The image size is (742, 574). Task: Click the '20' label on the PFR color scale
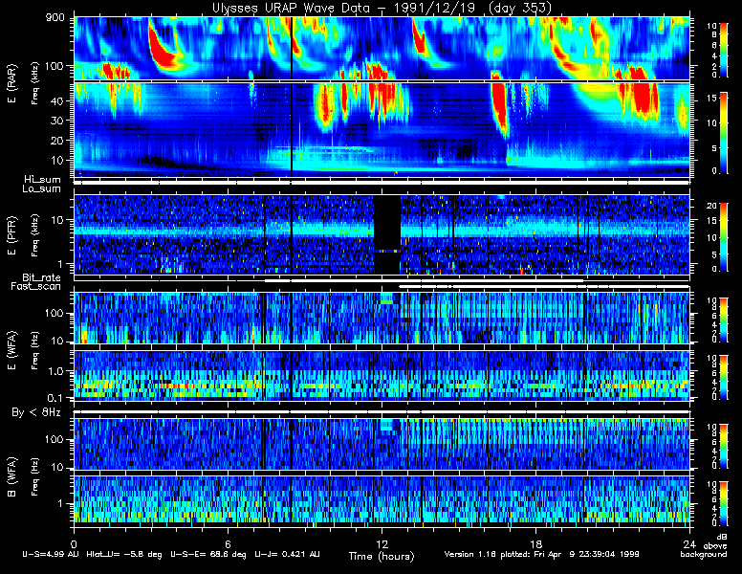click(711, 206)
